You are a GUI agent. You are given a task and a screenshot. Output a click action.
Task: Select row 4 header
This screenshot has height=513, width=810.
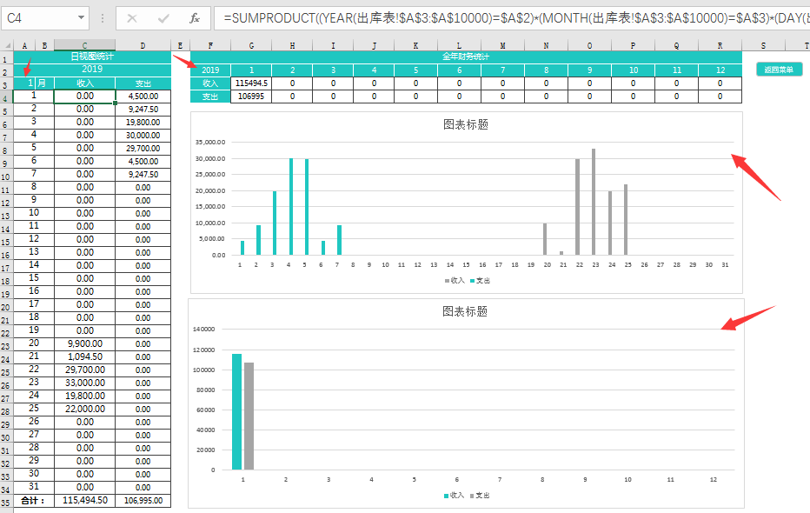pos(6,97)
